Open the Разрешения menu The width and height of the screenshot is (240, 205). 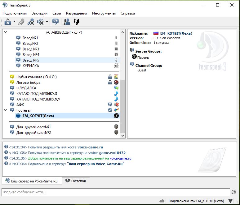coord(77,13)
